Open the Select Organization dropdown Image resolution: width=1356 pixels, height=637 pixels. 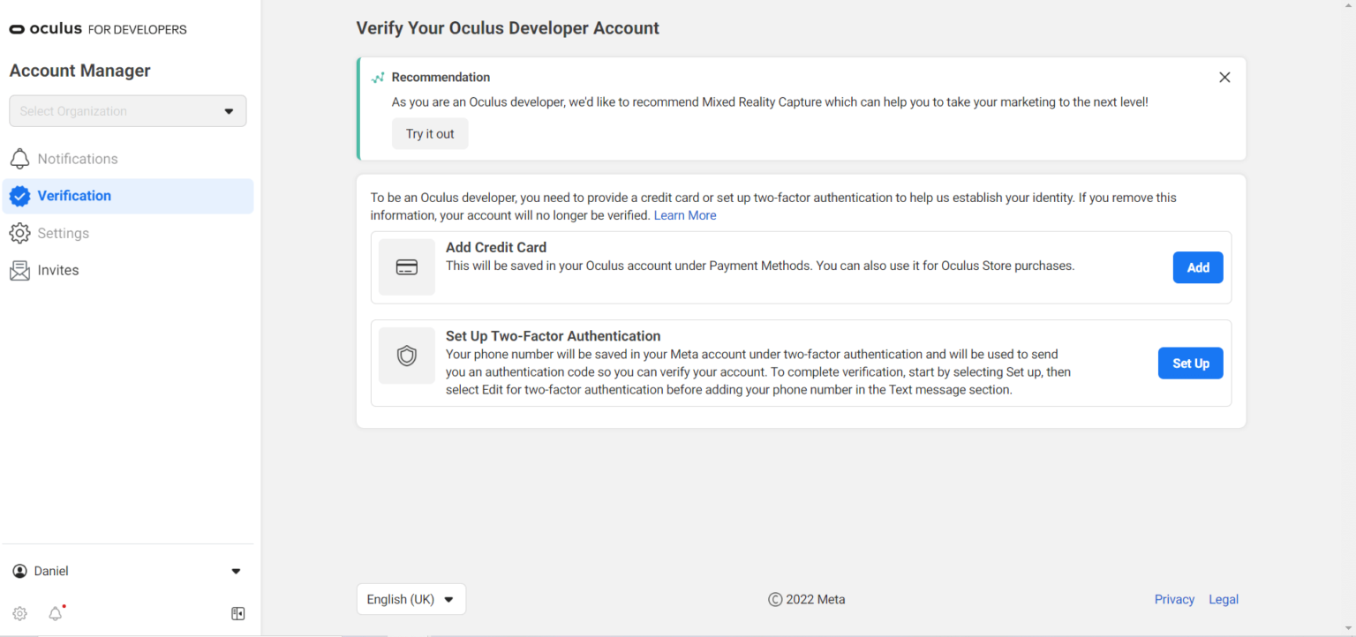(128, 111)
